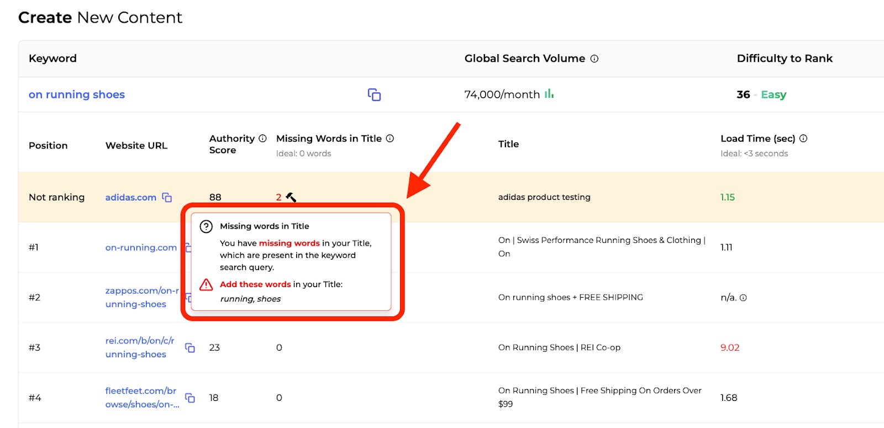Open Missing Words in Title info icon
Screen dimensions: 884x428
point(390,139)
